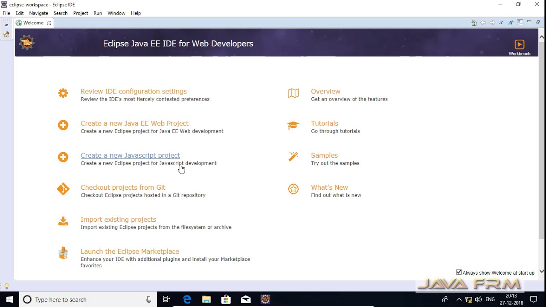Open the Tutorials link
This screenshot has width=546, height=307.
(x=325, y=123)
